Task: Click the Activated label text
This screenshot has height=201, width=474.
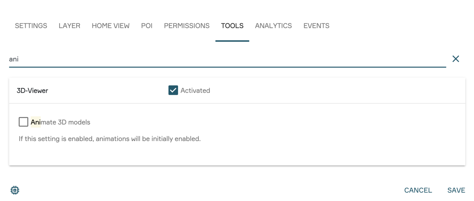Action: (x=195, y=90)
